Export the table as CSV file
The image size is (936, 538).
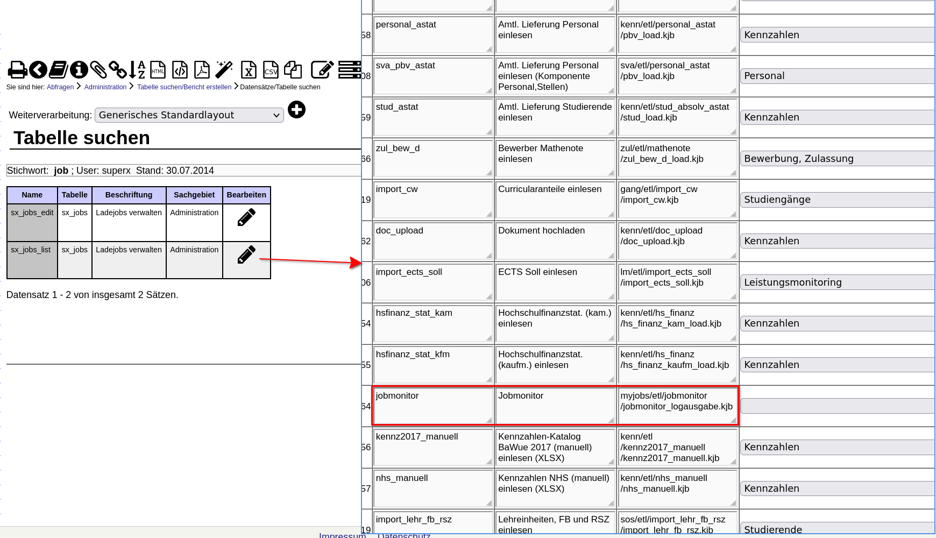click(271, 70)
